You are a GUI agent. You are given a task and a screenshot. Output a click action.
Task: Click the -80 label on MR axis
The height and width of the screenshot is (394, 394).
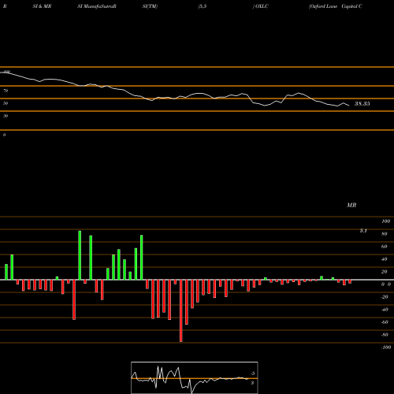[x=385, y=335]
